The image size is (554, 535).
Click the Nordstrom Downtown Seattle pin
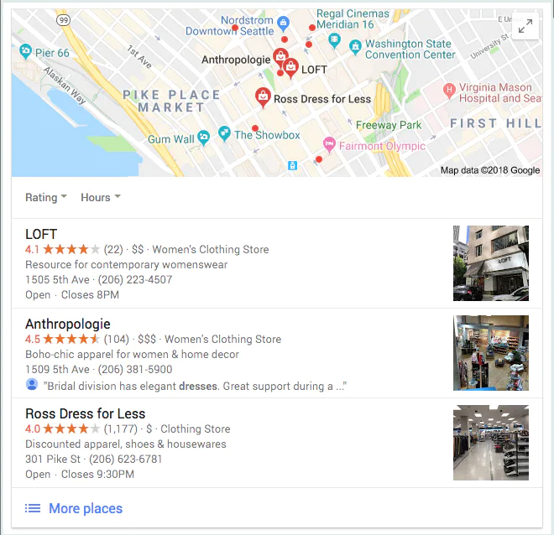point(283,23)
